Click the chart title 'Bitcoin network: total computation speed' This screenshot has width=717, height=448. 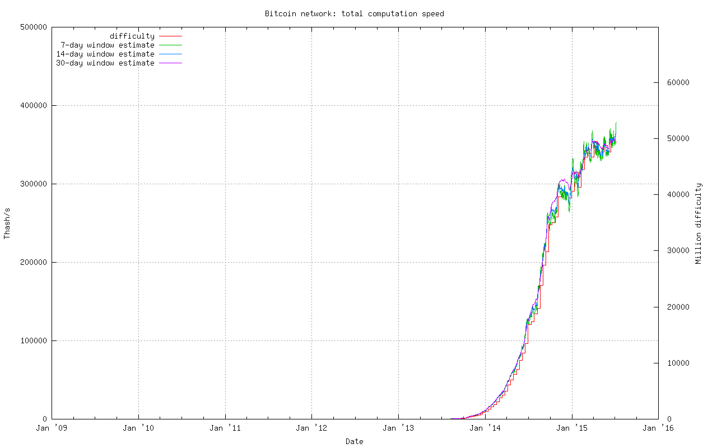(353, 13)
